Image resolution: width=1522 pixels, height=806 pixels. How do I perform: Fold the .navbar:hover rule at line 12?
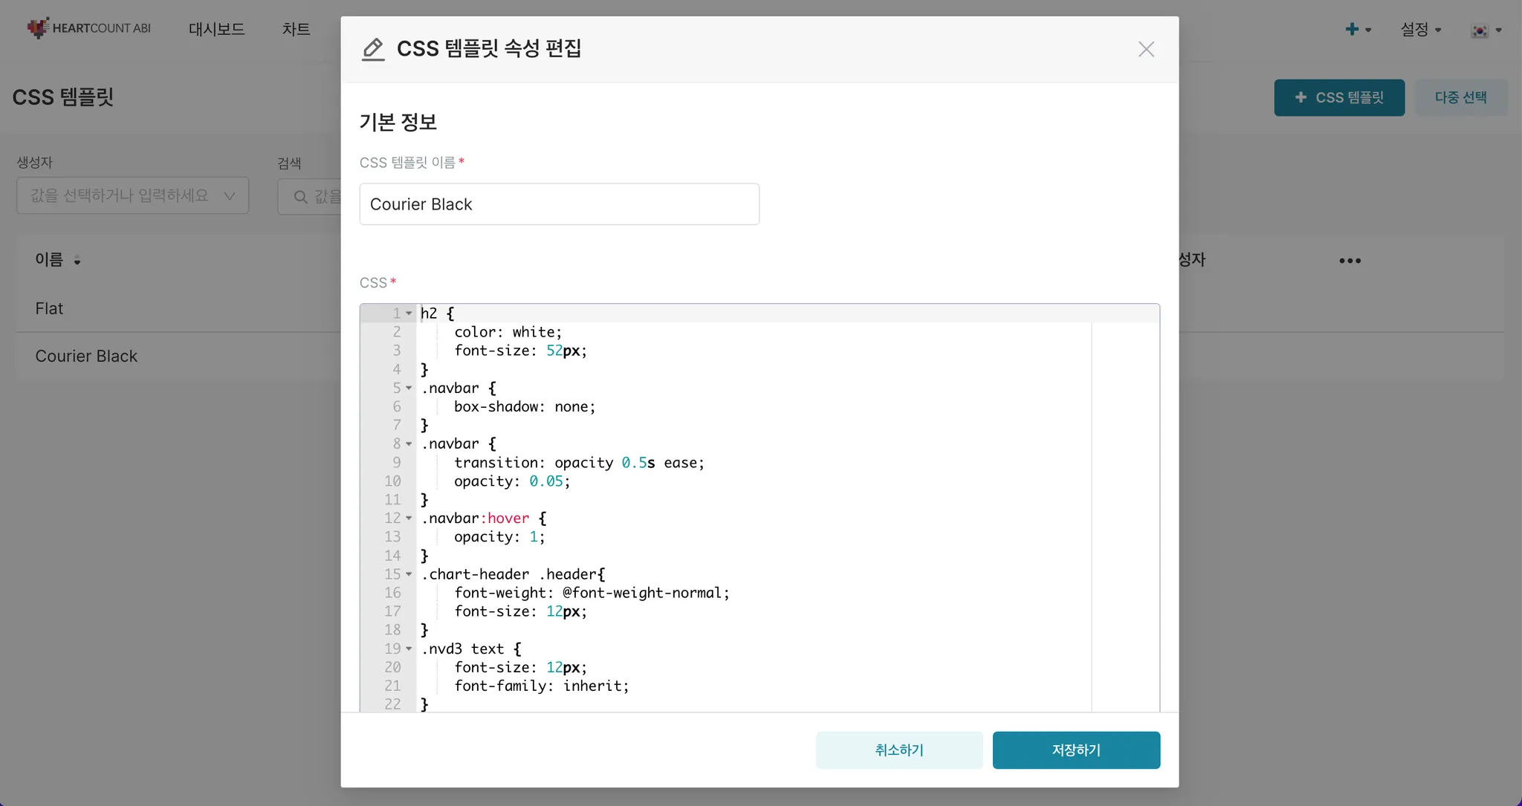[409, 518]
